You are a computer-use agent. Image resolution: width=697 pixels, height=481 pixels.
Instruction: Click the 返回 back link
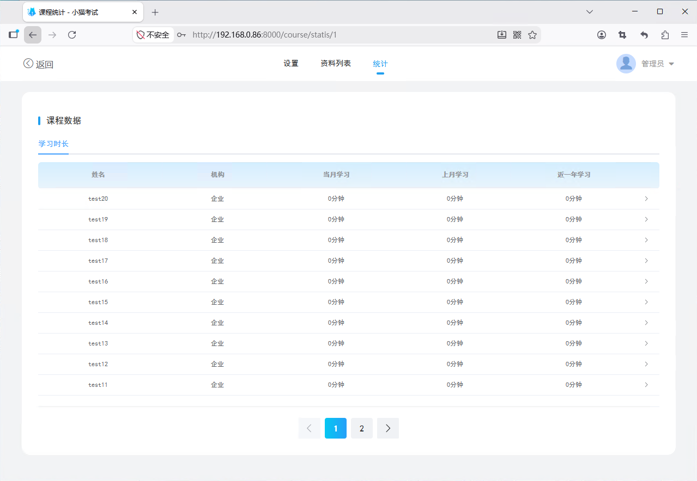pos(38,64)
